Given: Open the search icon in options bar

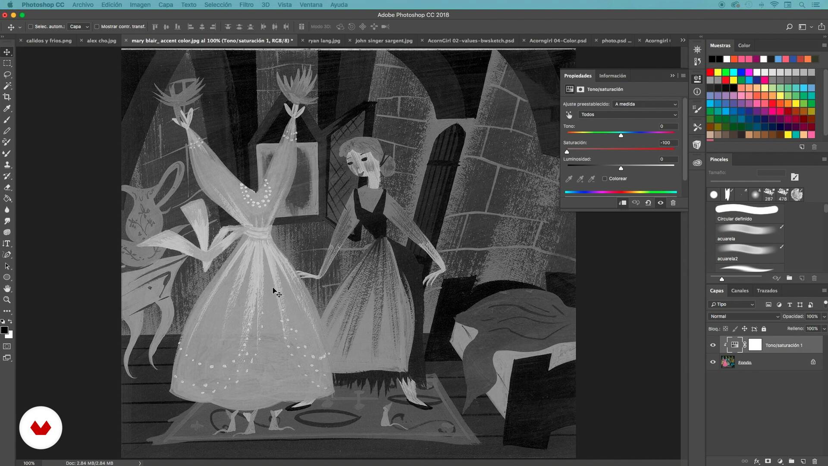Looking at the screenshot, I should [789, 27].
